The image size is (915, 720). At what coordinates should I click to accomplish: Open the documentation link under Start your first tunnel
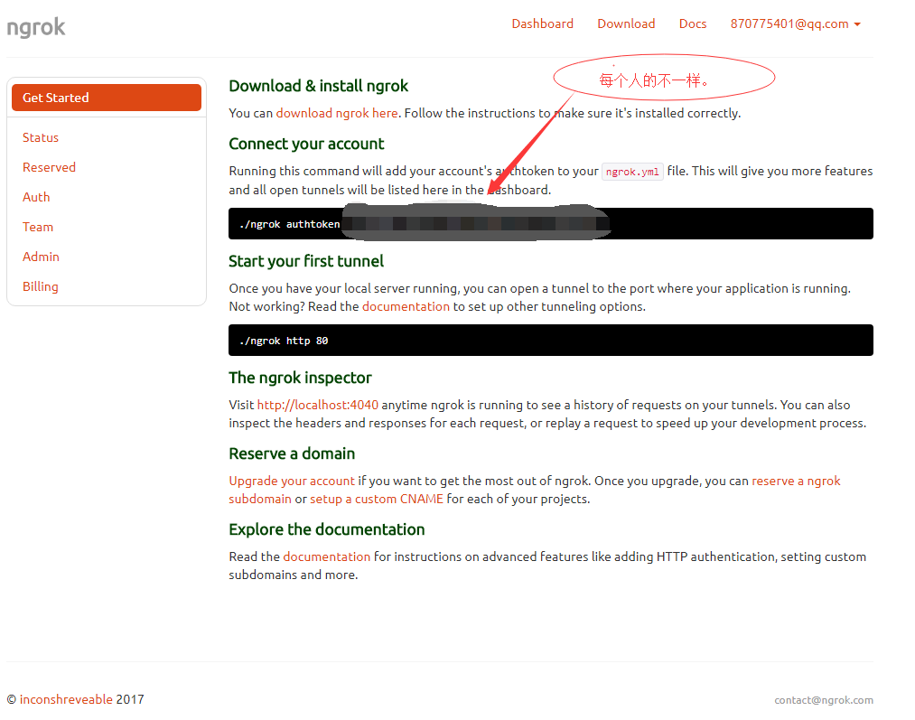[x=406, y=307]
